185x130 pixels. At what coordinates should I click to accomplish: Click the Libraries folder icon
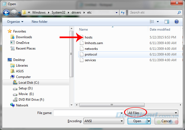[12, 66]
